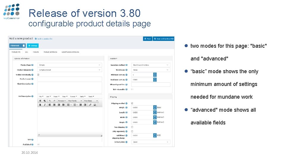Open the Product type dropdown
Screen dimensions: 285x160
[69, 65]
